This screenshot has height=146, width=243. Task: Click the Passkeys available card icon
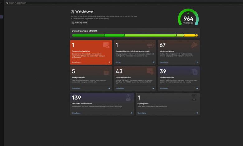194,71
